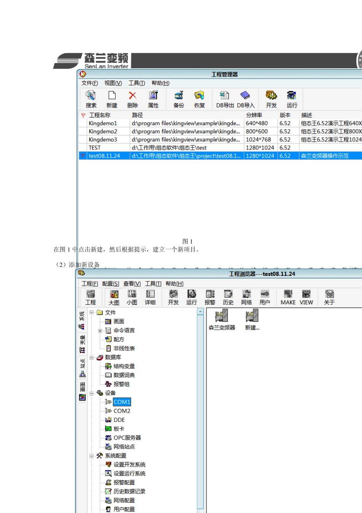Click 运行 icon in 工程管理器 toolbar
The image size is (362, 513).
pos(292,99)
